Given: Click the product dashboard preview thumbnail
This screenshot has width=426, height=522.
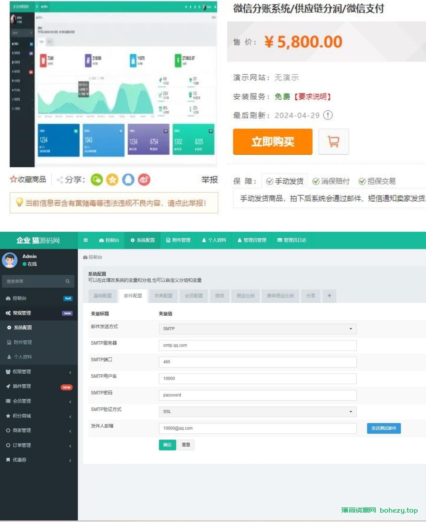Looking at the screenshot, I should (x=113, y=84).
